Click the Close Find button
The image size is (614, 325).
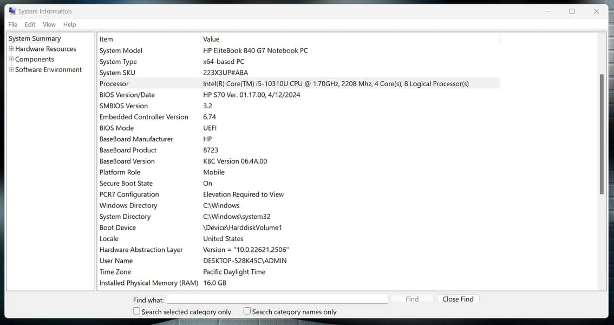point(458,299)
